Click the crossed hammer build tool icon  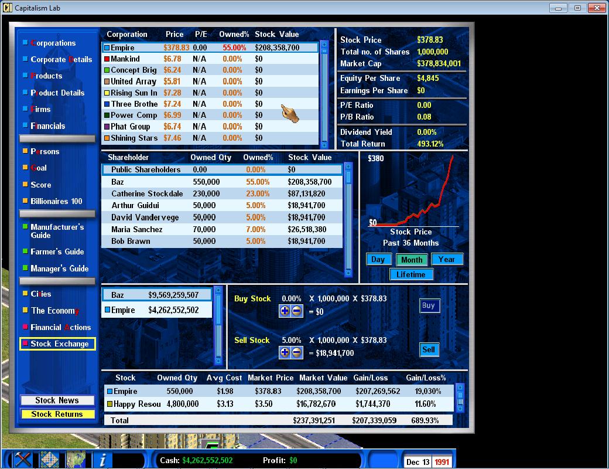coord(22,460)
